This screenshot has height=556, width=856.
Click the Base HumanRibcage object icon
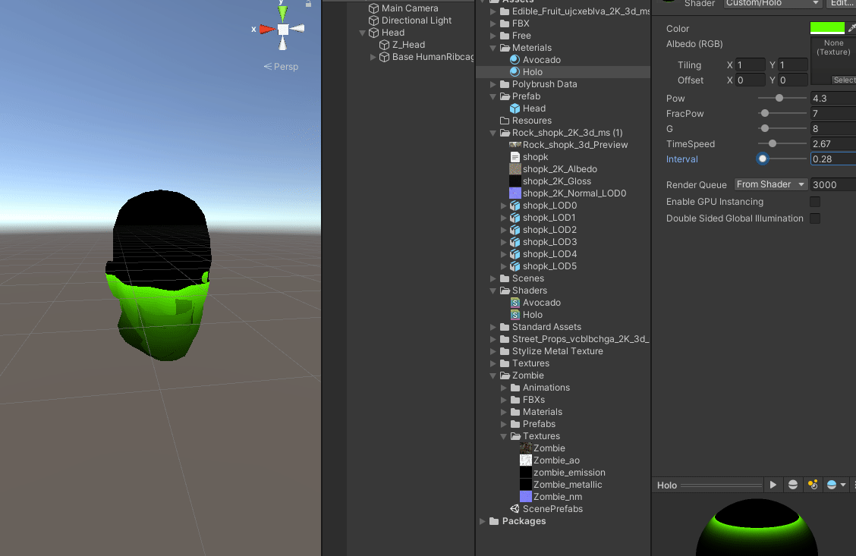[384, 57]
